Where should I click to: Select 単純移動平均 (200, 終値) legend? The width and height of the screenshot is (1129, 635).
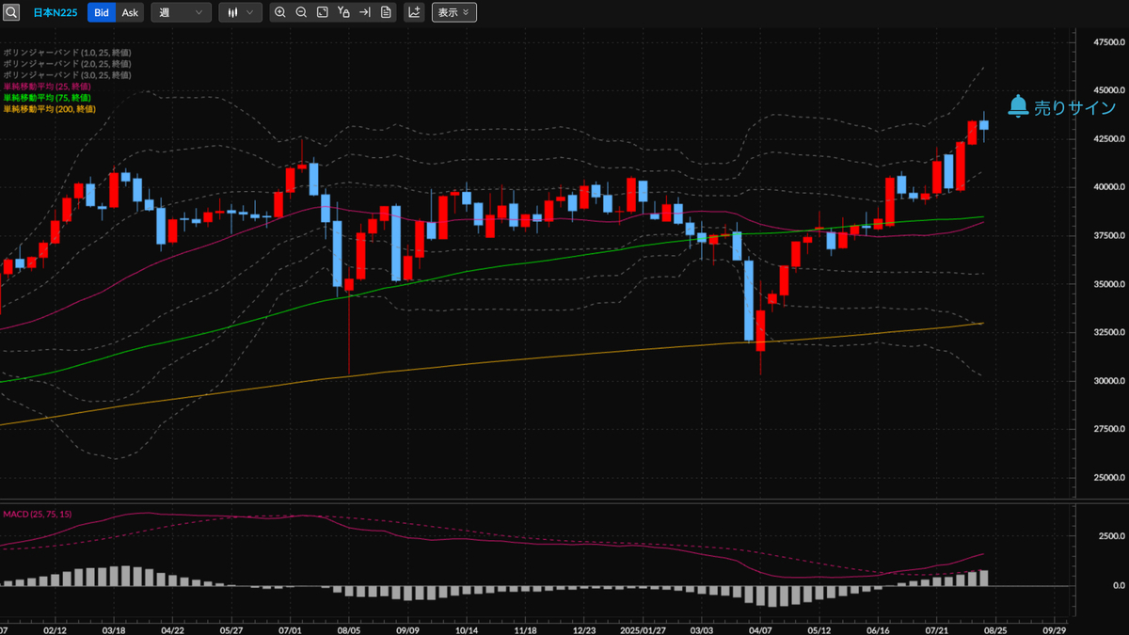click(x=49, y=109)
